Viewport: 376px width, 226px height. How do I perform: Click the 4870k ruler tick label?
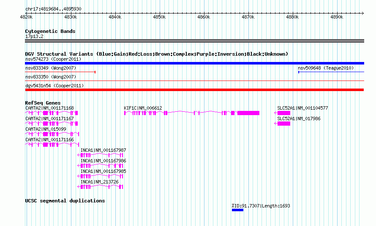(248, 17)
